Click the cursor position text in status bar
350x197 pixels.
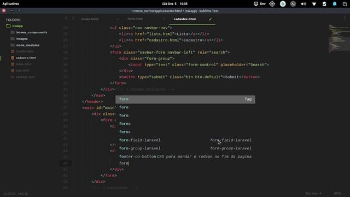click(16, 193)
